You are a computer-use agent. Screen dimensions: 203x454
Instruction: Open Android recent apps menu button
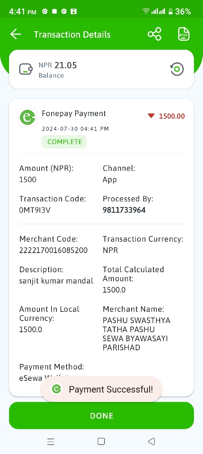[x=51, y=442]
